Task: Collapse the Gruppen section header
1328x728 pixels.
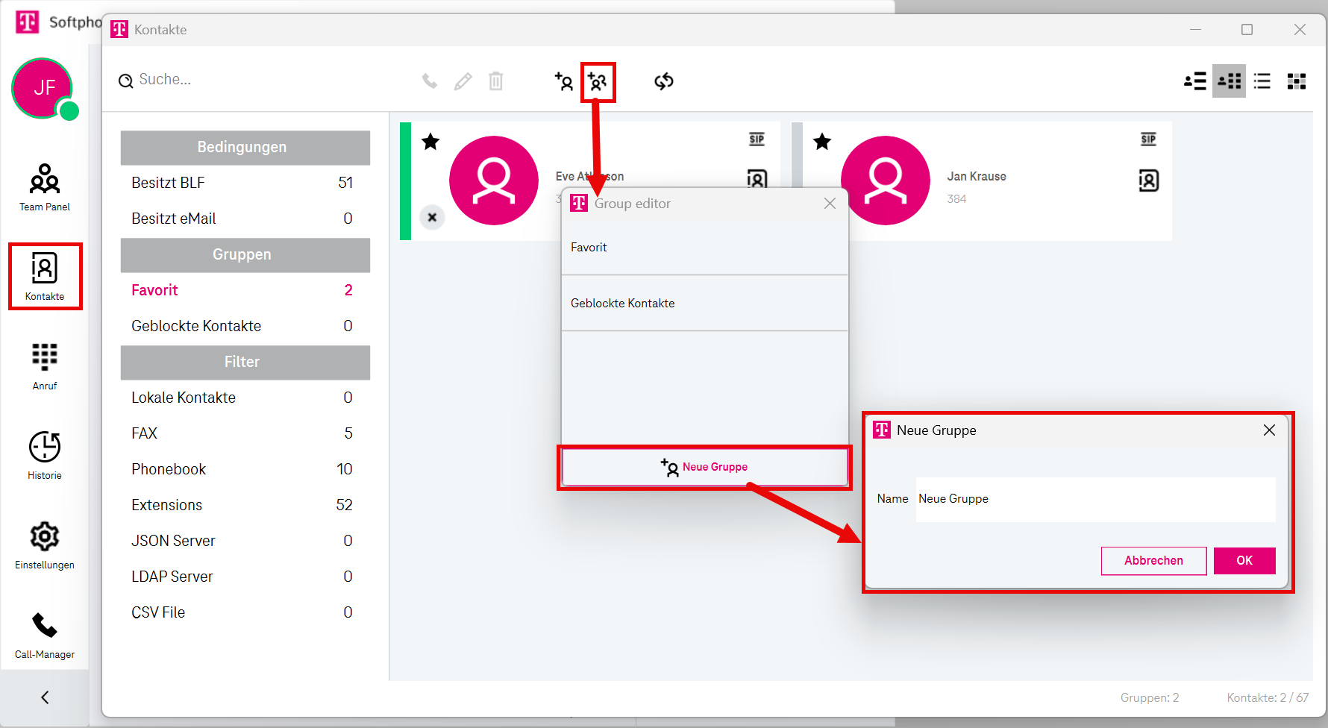Action: click(x=245, y=254)
